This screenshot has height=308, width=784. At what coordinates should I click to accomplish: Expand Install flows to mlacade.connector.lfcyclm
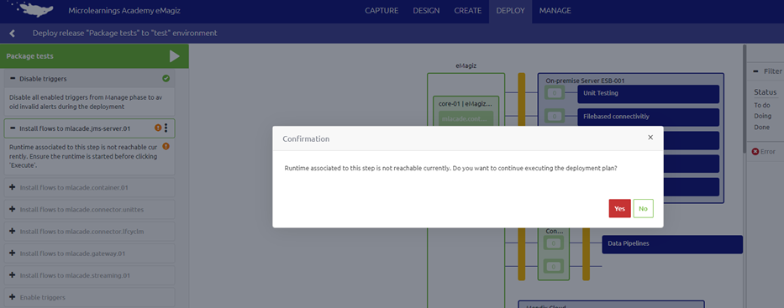click(13, 232)
